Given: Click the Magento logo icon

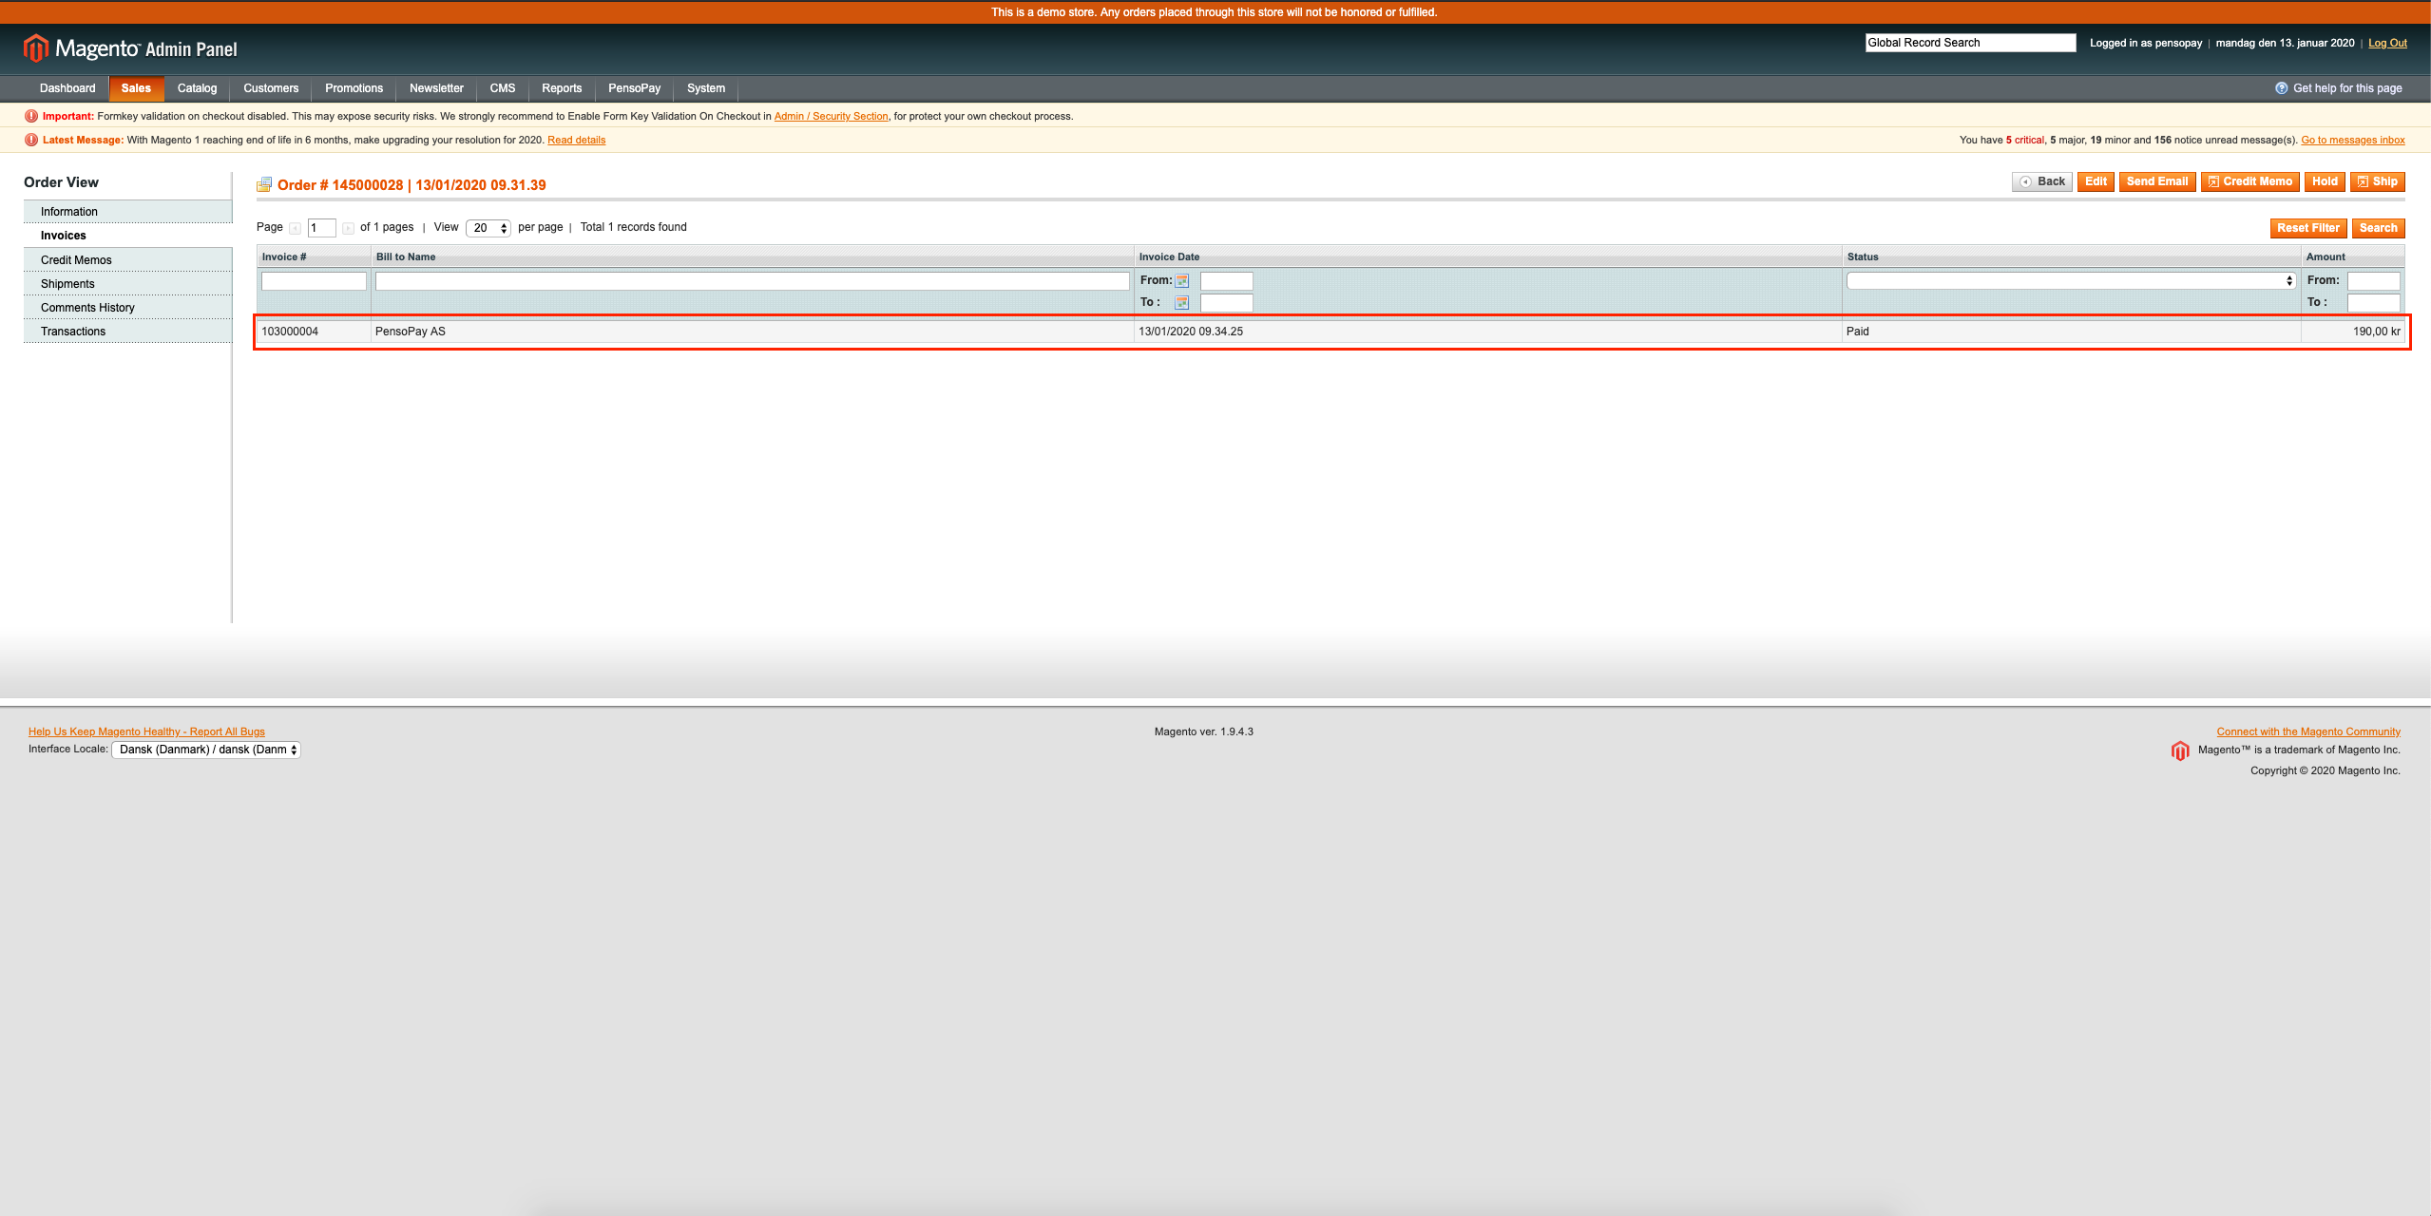Looking at the screenshot, I should pyautogui.click(x=36, y=47).
